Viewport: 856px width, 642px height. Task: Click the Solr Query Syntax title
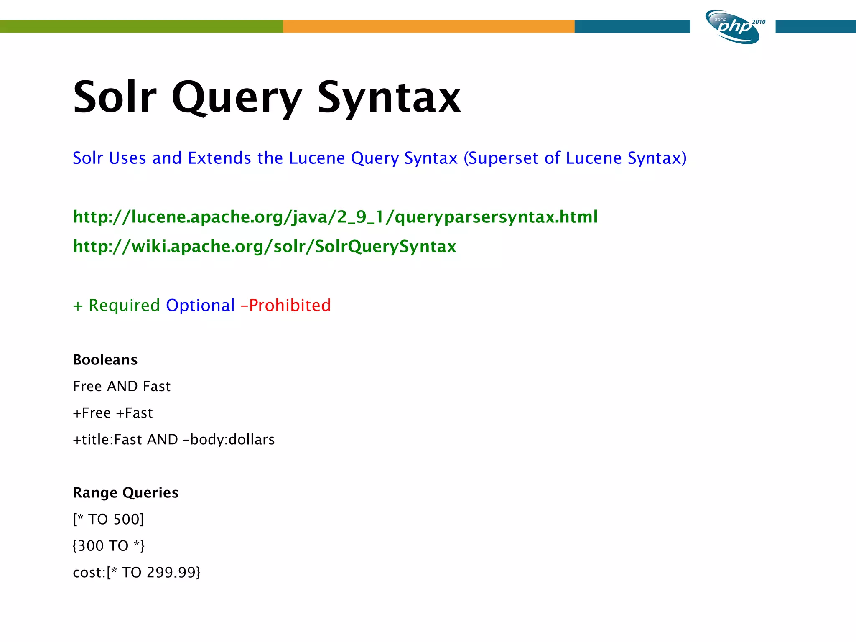coord(267,97)
